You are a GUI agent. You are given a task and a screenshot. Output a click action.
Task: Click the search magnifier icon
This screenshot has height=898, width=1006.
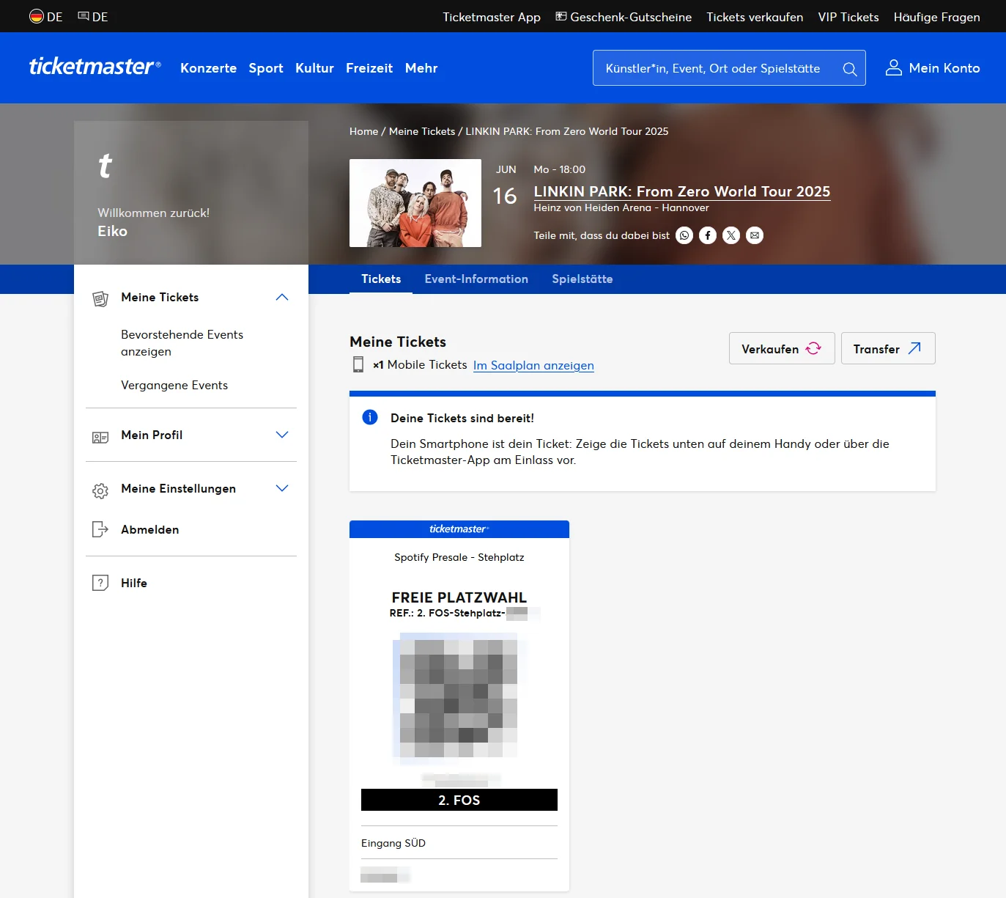(x=850, y=69)
